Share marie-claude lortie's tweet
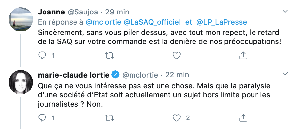298x129 pixels. click(243, 118)
